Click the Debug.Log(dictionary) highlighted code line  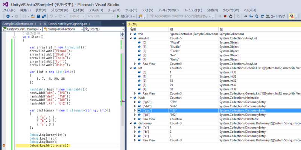49,145
